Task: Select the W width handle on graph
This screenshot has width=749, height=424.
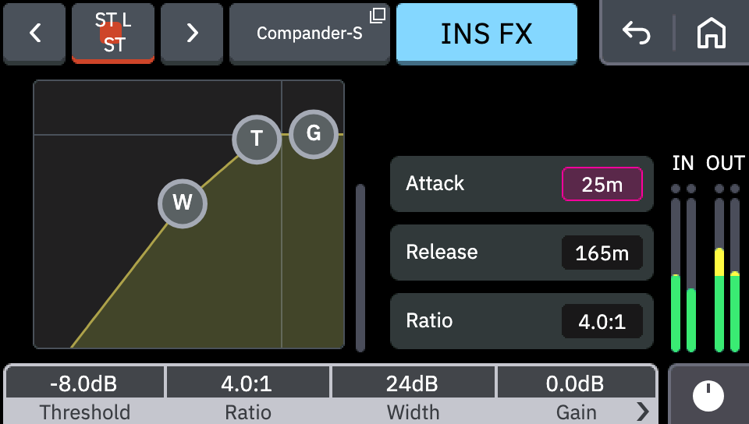Action: (183, 203)
